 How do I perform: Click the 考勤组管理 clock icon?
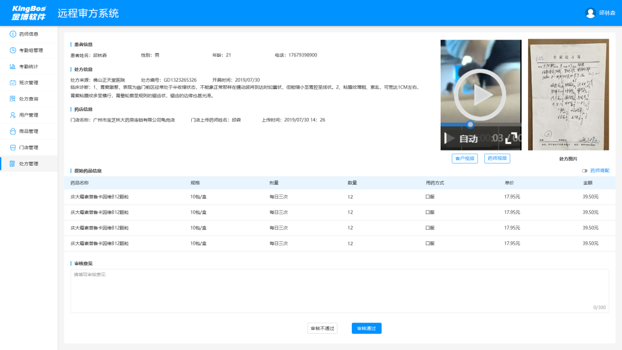tap(13, 50)
